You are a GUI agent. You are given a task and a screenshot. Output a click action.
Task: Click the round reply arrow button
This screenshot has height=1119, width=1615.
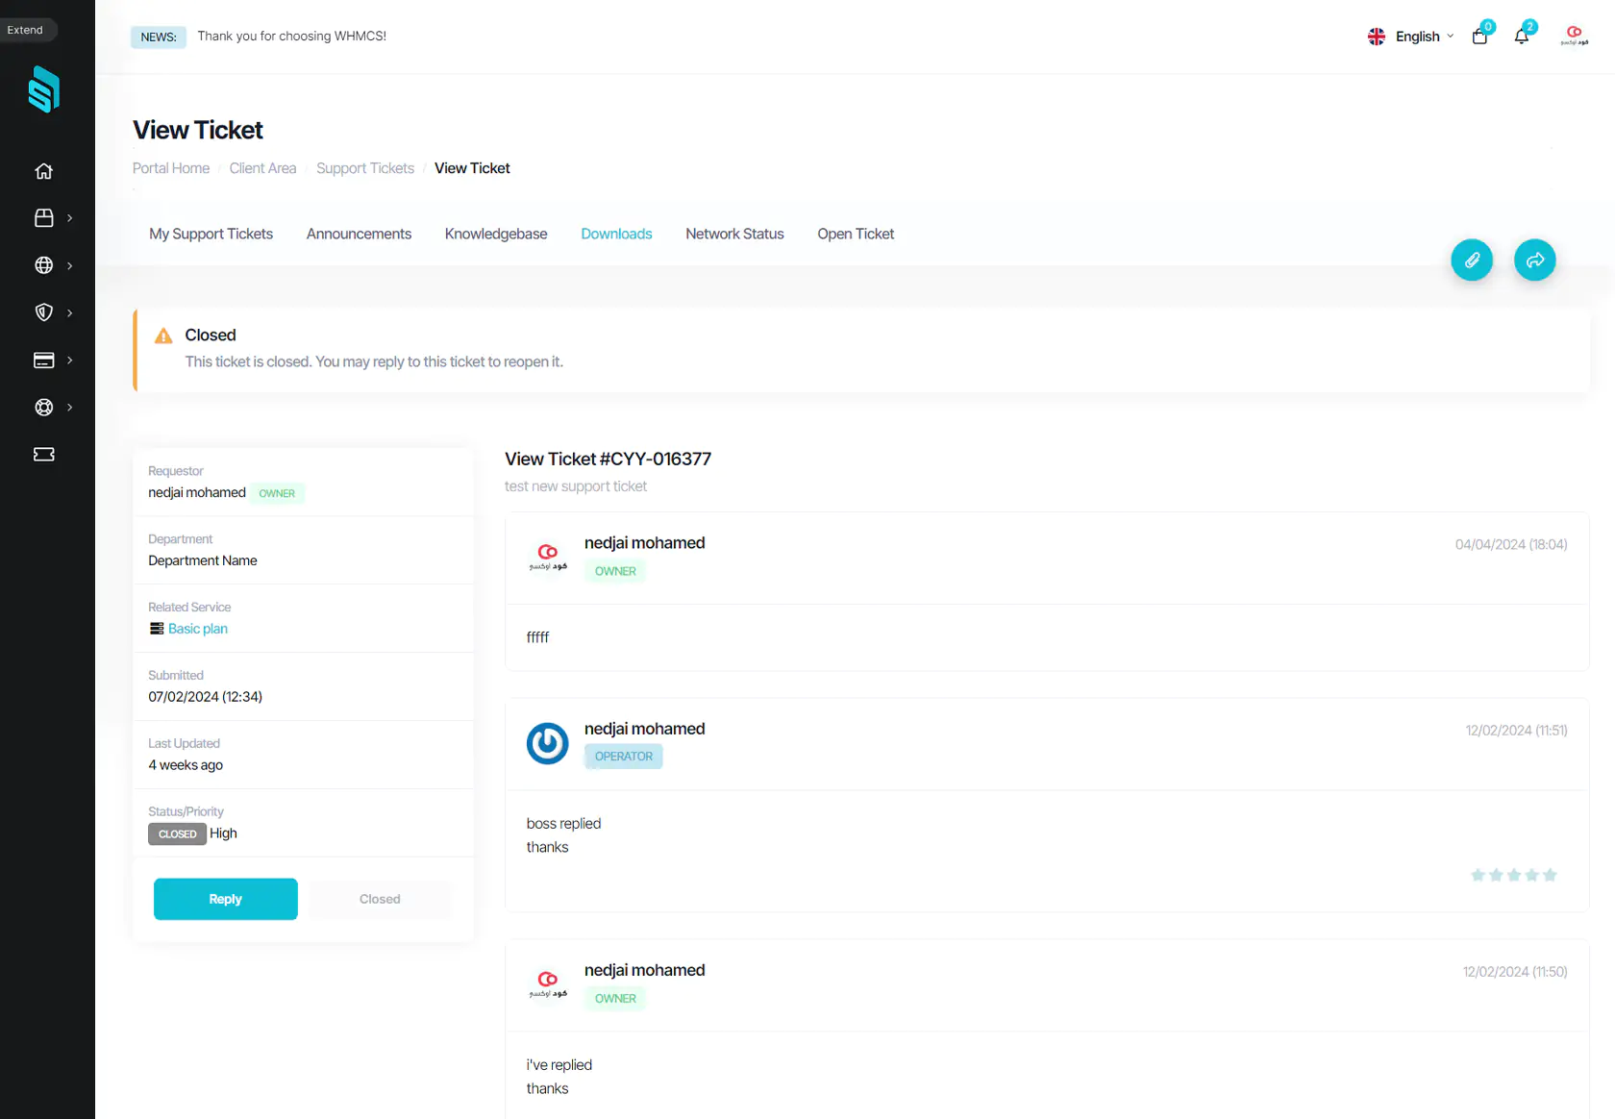(1535, 260)
